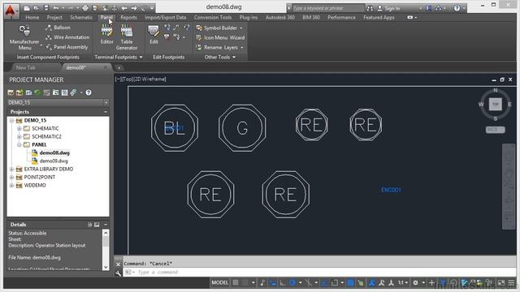Click the New drawing quick access icon

pos(27,8)
